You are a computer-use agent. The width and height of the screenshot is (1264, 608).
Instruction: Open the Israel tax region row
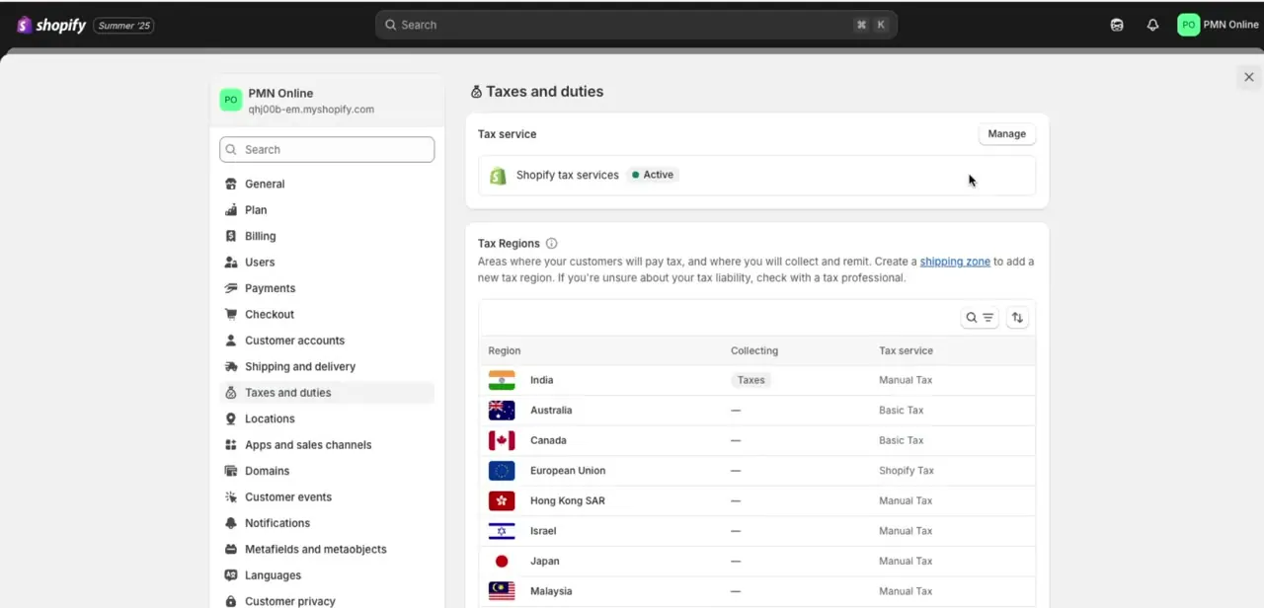[757, 531]
